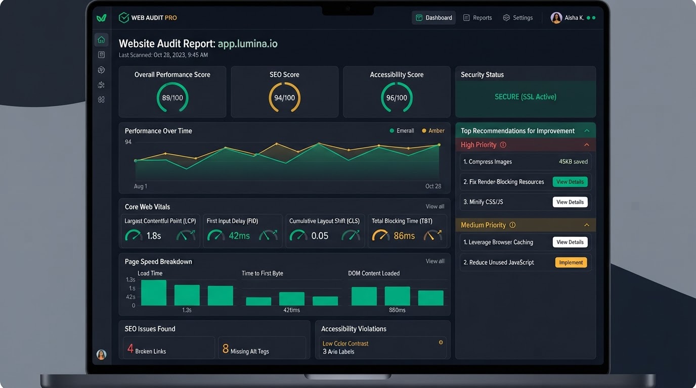Click the Web Audit Pro hexagon logo

[x=123, y=18]
